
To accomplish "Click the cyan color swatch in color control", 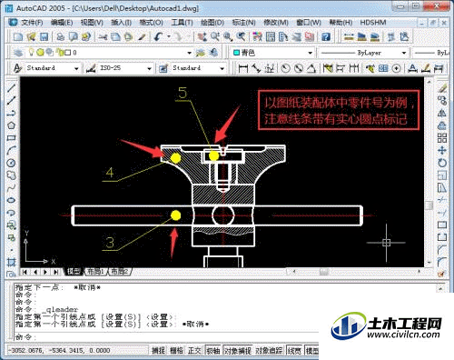I will tap(236, 53).
